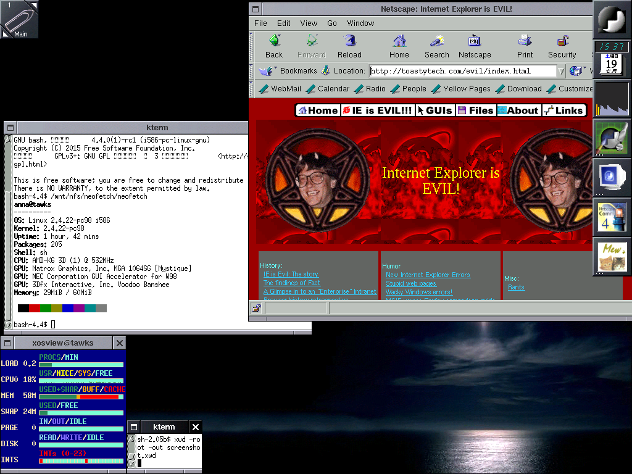632x474 pixels.
Task: Launch Mew from the cats dock icon
Action: [x=612, y=257]
